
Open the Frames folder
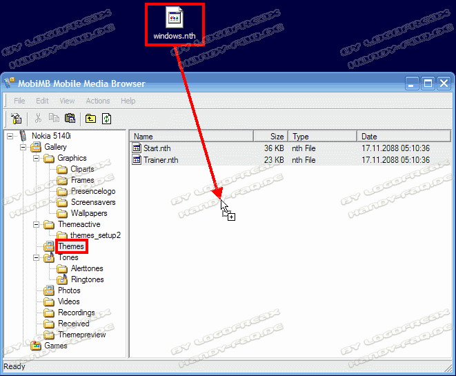point(83,180)
